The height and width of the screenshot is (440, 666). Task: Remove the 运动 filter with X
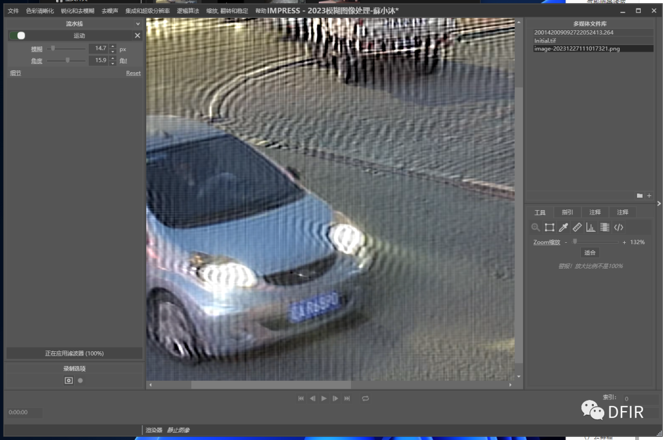point(137,36)
